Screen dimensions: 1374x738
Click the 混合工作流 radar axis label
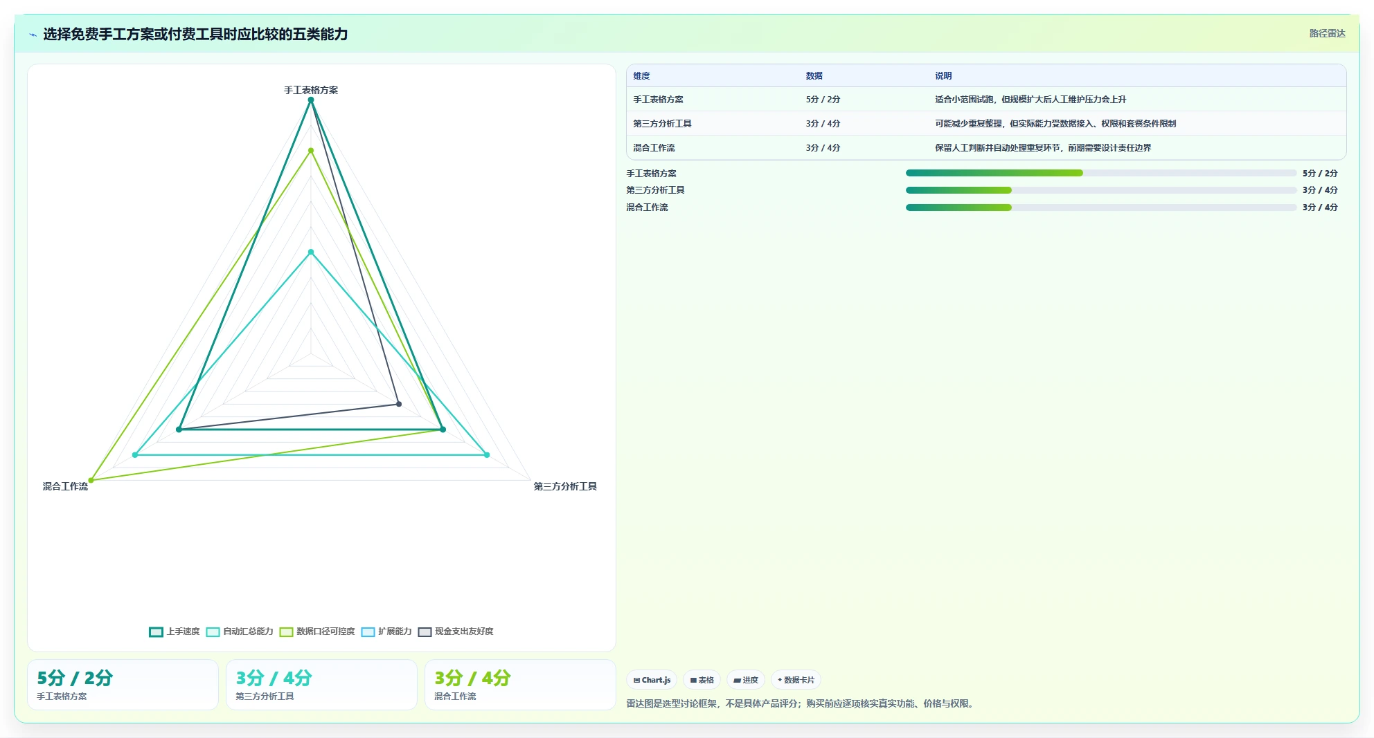pos(65,486)
